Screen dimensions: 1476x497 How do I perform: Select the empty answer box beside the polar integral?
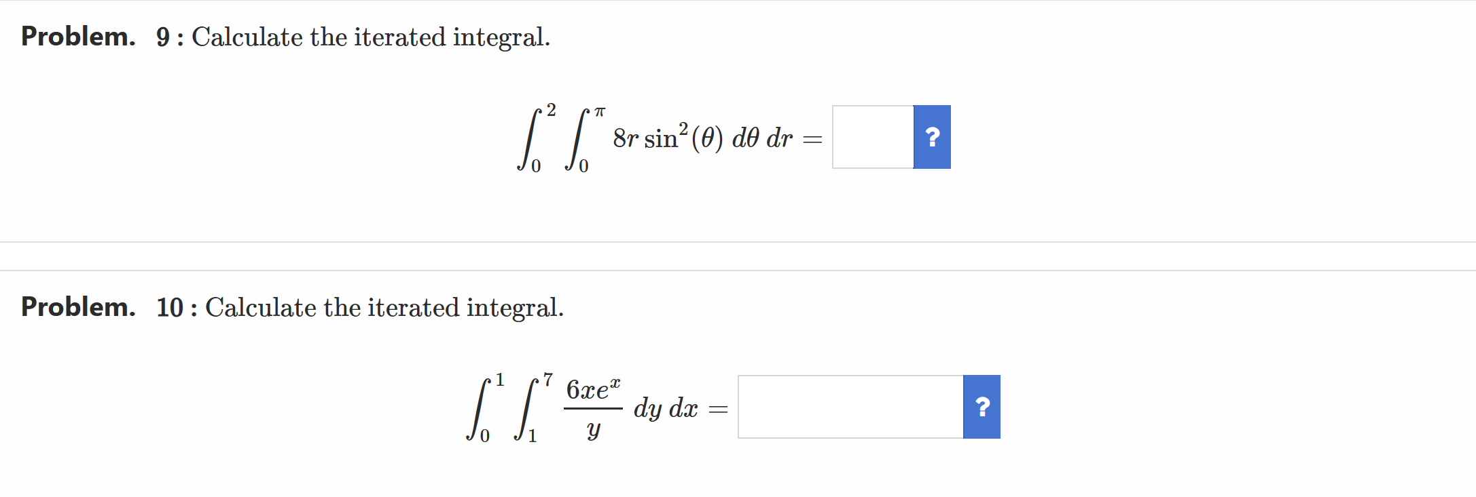coord(871,137)
